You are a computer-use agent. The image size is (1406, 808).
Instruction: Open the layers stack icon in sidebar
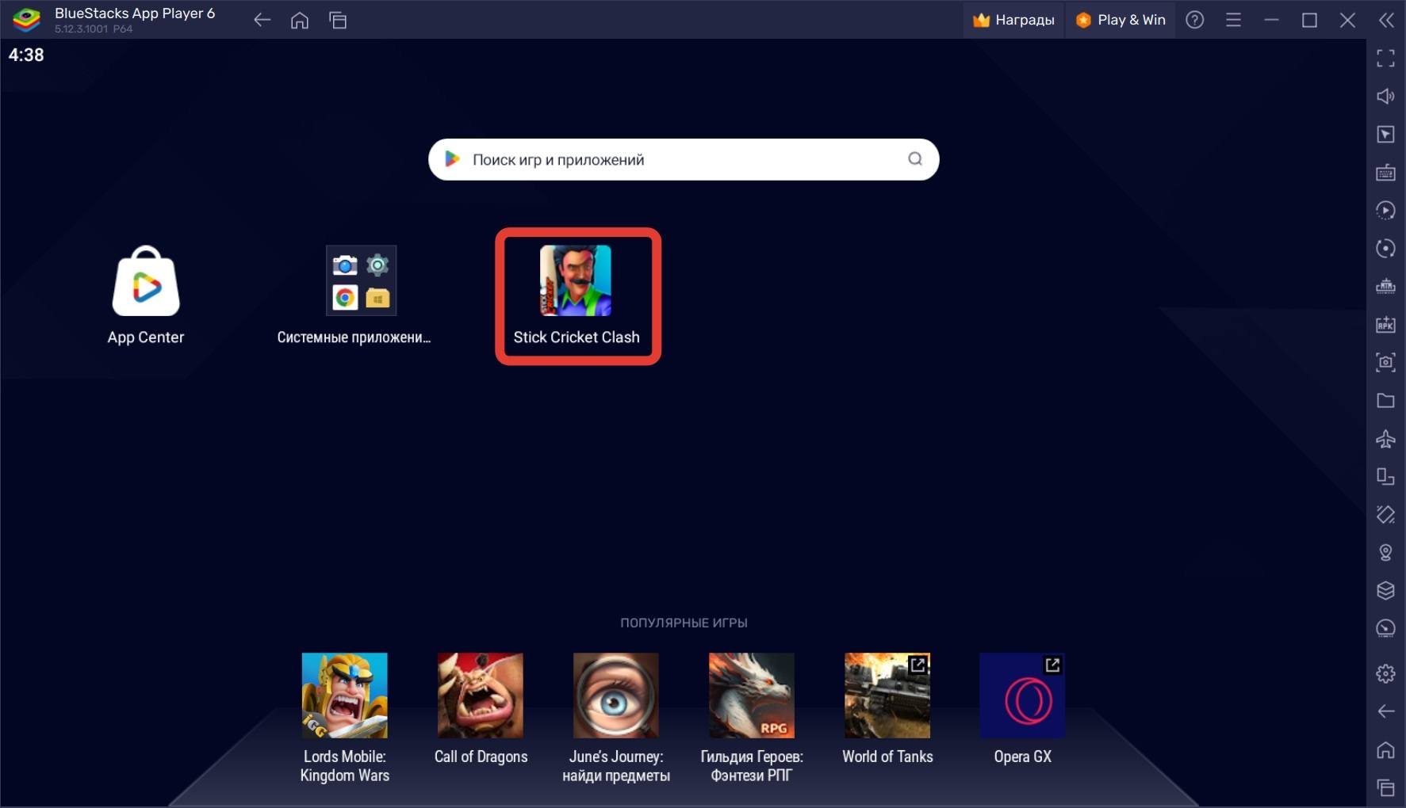tap(1385, 590)
